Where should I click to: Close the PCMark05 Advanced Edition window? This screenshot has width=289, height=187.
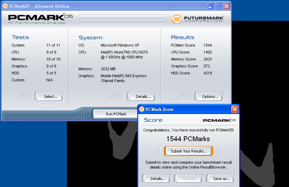(x=227, y=6)
